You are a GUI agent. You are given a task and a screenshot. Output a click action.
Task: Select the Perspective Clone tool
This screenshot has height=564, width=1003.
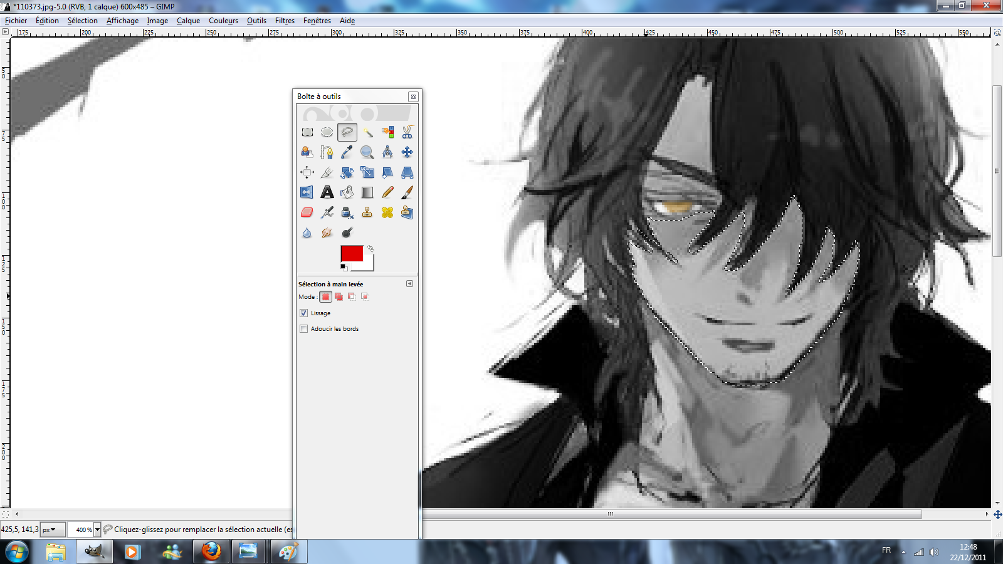pos(407,212)
